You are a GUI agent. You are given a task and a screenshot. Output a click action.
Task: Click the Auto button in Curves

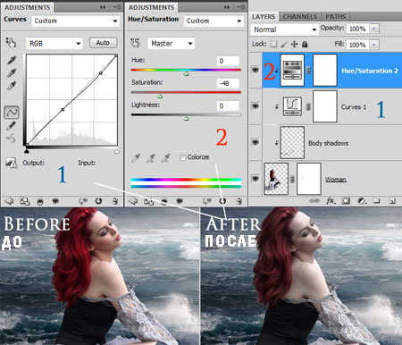[103, 43]
